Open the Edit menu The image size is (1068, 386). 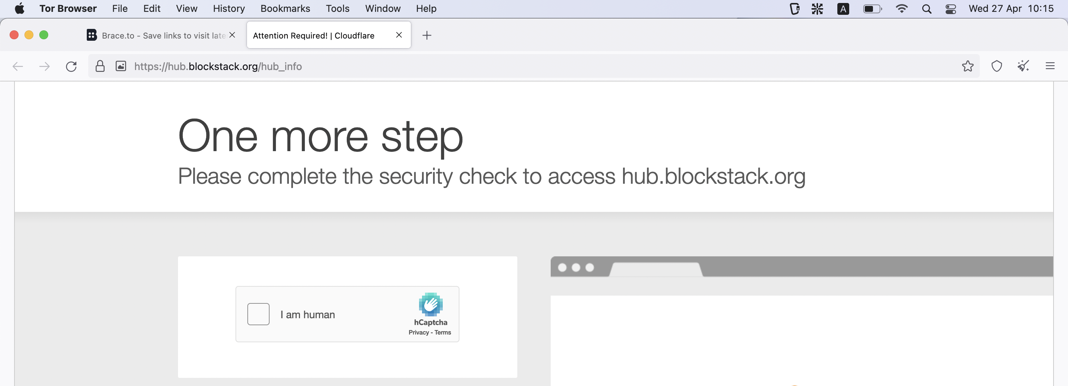[x=152, y=8]
